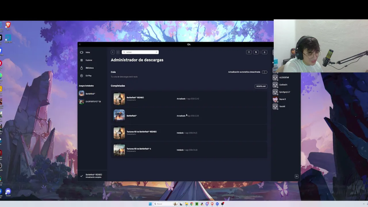The image size is (368, 207).
Task: Click Battlefield REDSEC title in completed list
Action: pos(135,97)
